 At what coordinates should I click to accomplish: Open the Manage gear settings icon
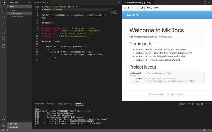click(3, 125)
